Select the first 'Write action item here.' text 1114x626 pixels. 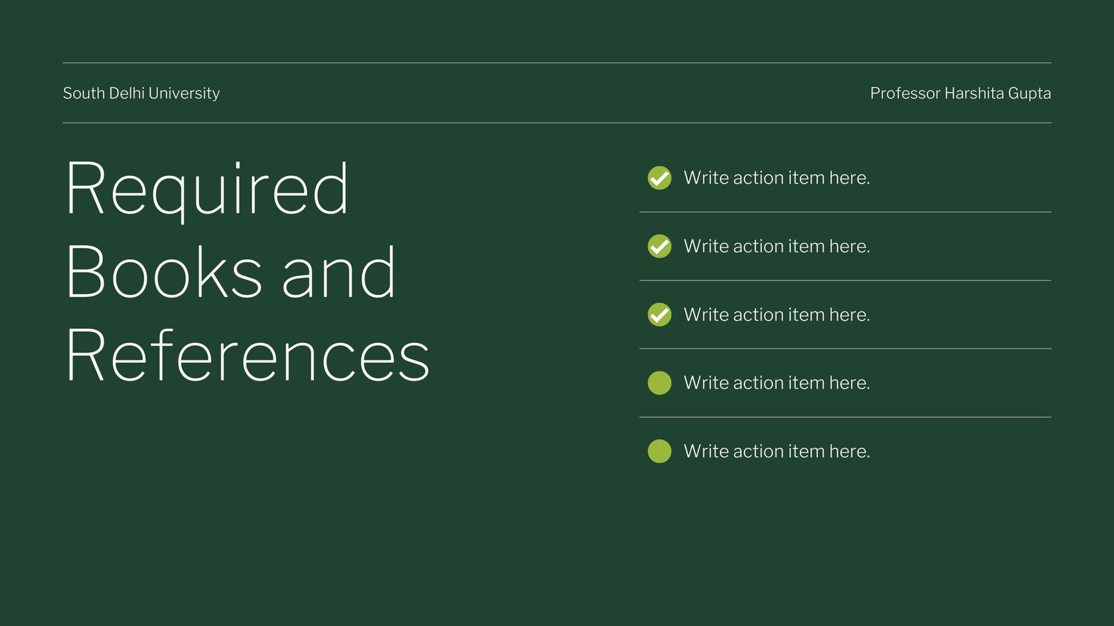click(777, 178)
